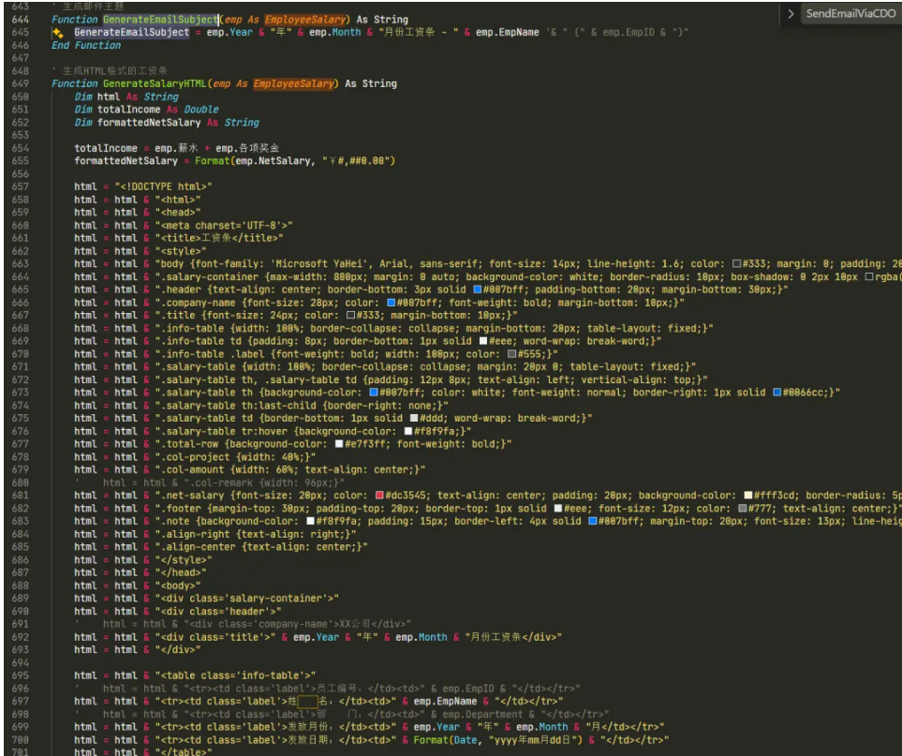Image resolution: width=902 pixels, height=756 pixels.
Task: Open the #0066cc border-right color swatch
Action: [776, 393]
